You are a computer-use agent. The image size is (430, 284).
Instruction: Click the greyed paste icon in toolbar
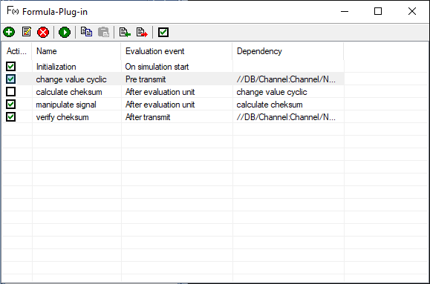[x=104, y=32]
